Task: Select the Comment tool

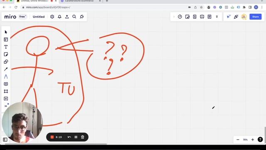Action: point(6,84)
